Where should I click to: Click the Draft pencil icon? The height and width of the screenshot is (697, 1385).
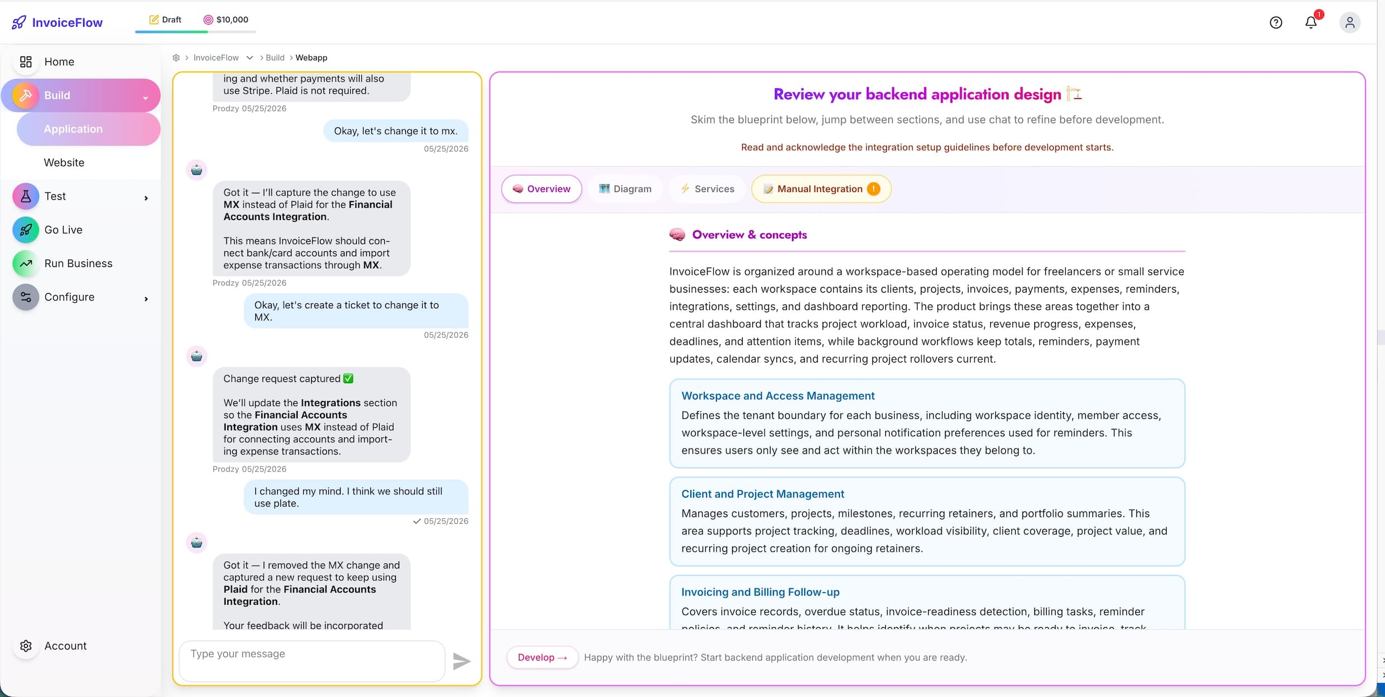(x=154, y=20)
